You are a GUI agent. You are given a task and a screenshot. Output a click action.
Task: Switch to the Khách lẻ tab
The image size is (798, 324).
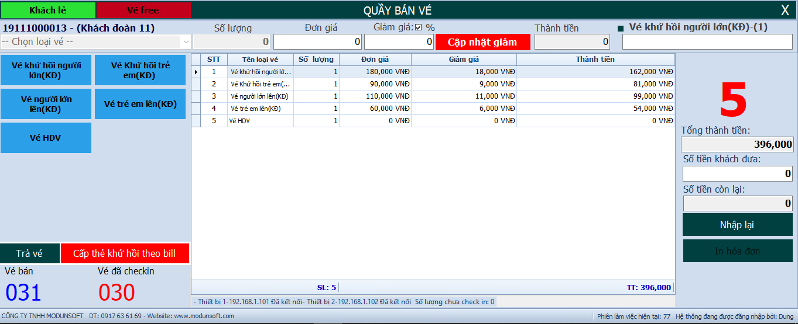click(x=48, y=10)
